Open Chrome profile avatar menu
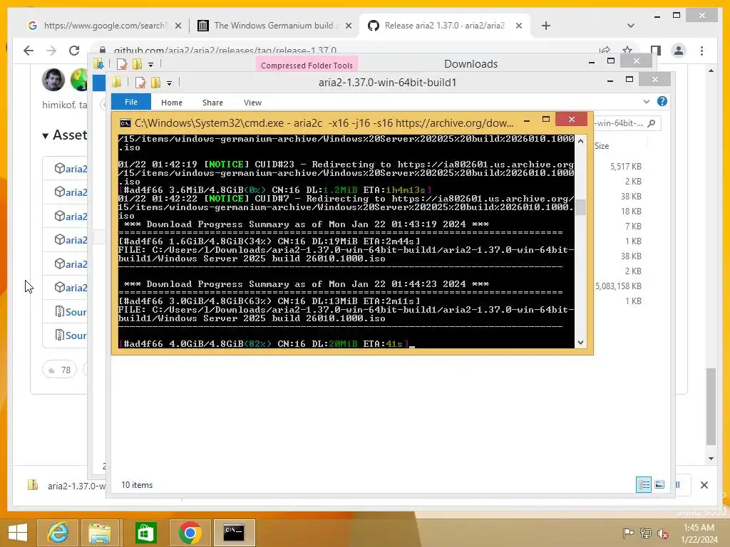The height and width of the screenshot is (547, 730). [679, 51]
